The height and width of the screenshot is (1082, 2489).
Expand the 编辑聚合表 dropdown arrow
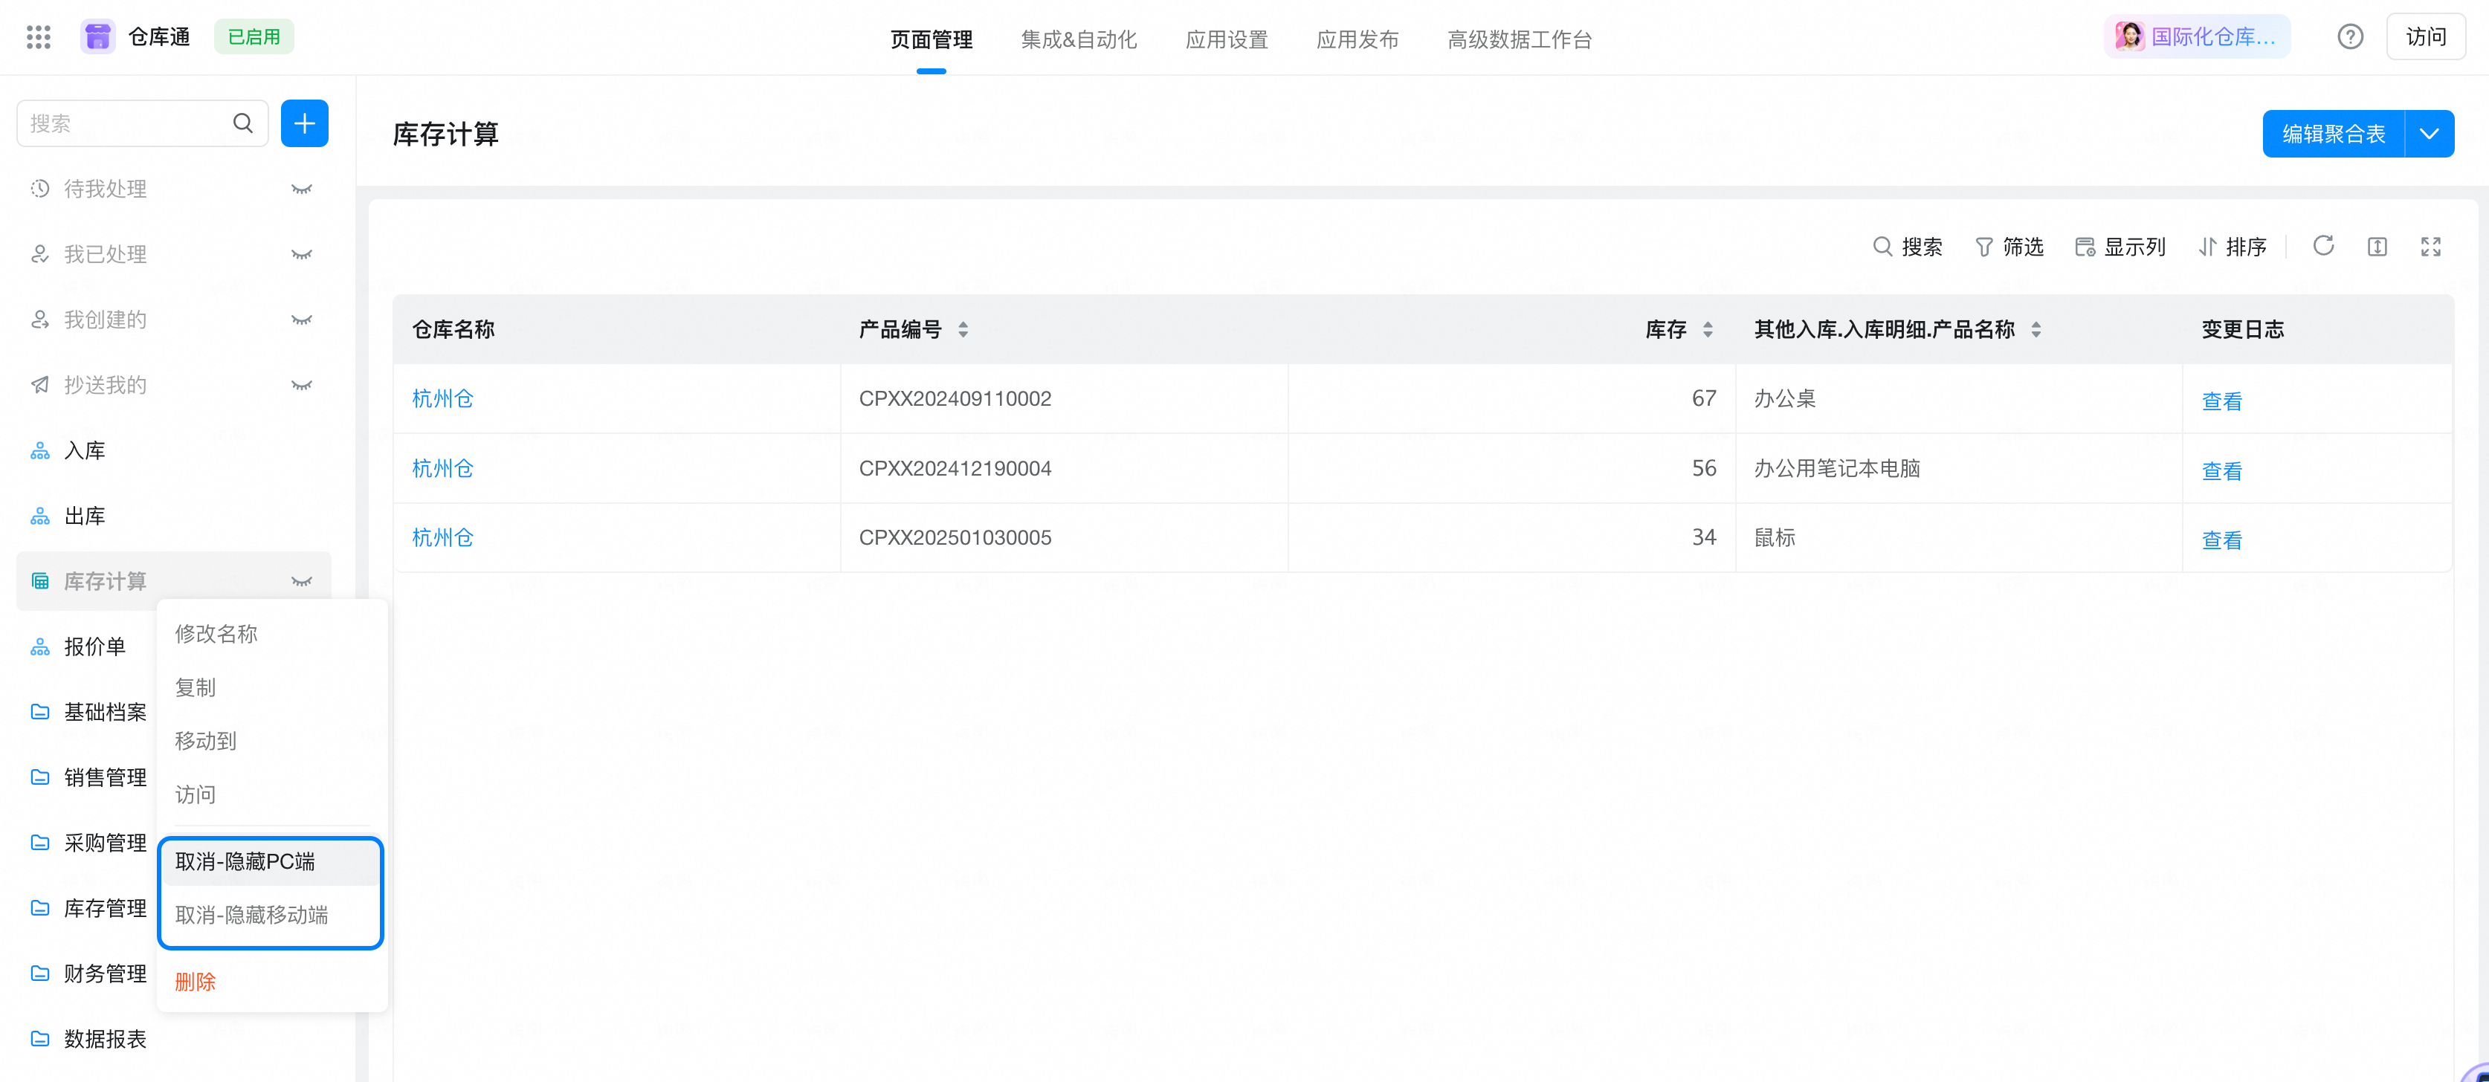coord(2429,133)
